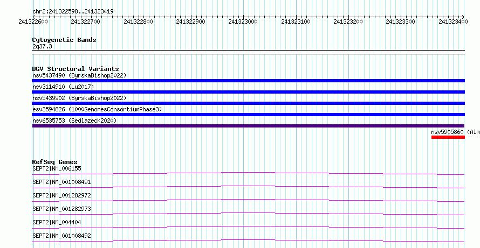Click the 241323300 ruler coordinate label
Viewport: 480px width, 248px height.
(400, 22)
